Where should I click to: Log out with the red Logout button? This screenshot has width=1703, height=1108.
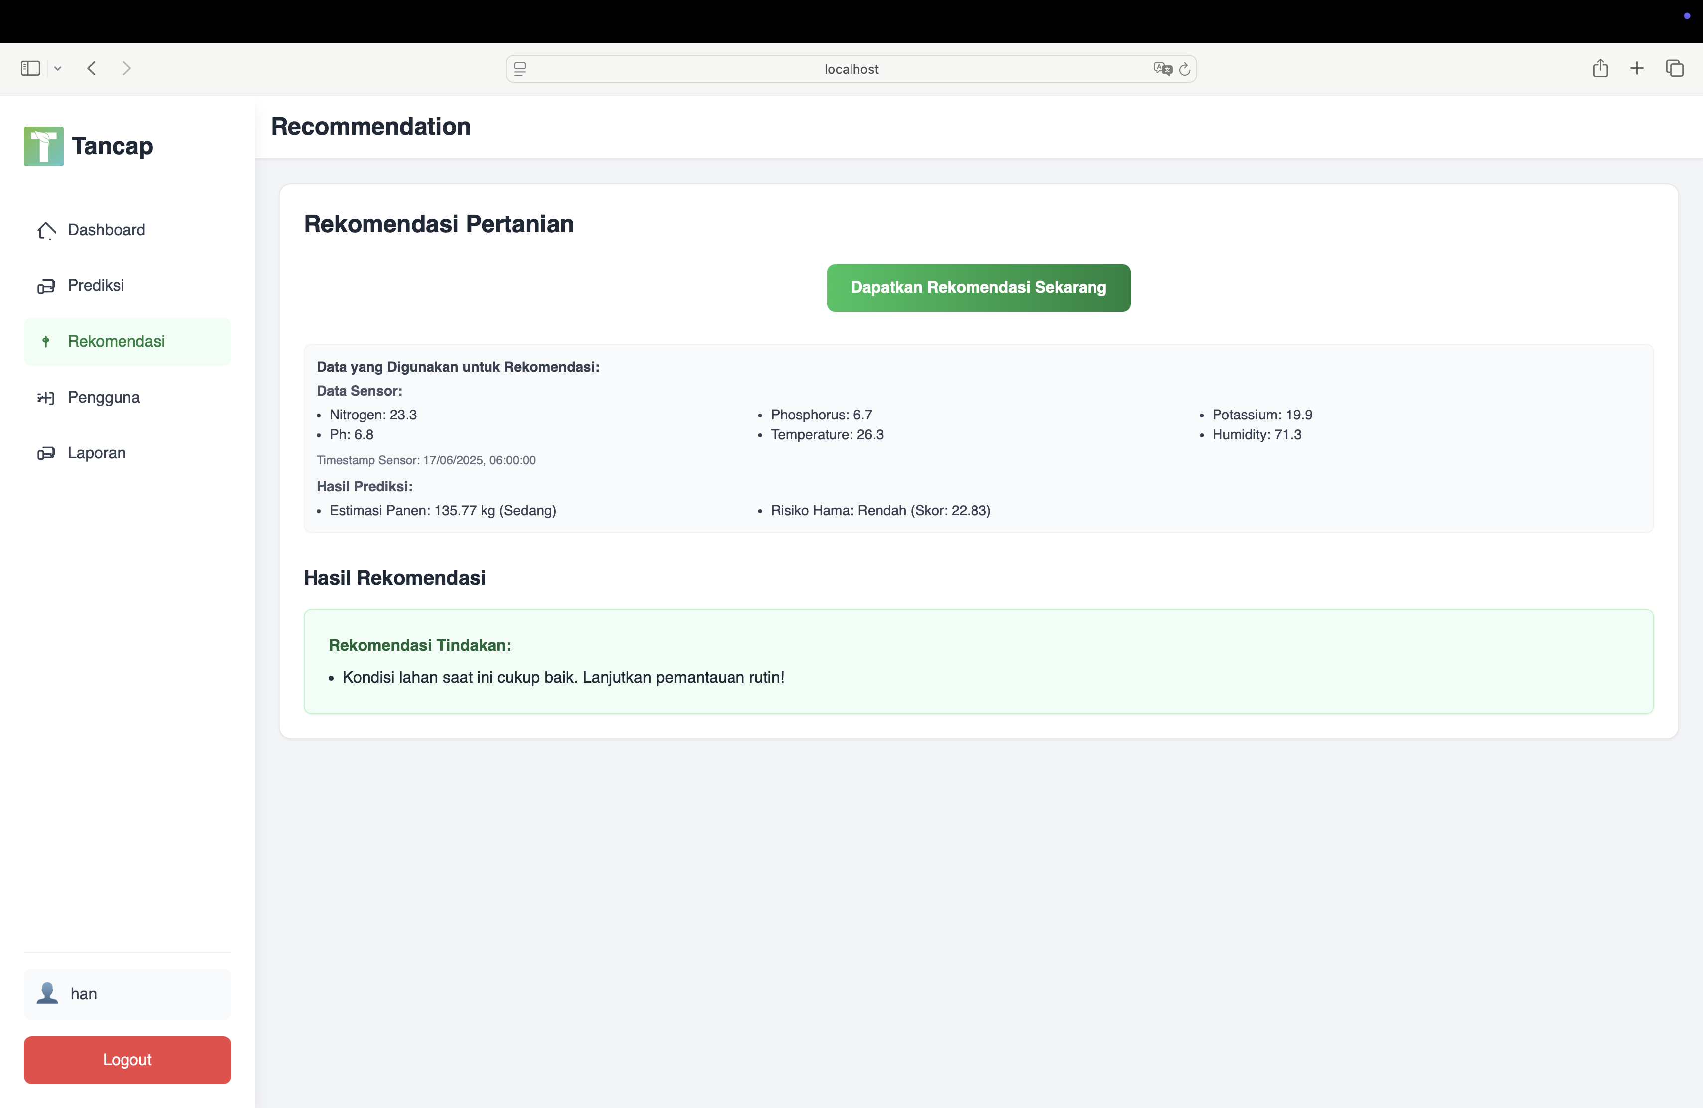(x=127, y=1060)
